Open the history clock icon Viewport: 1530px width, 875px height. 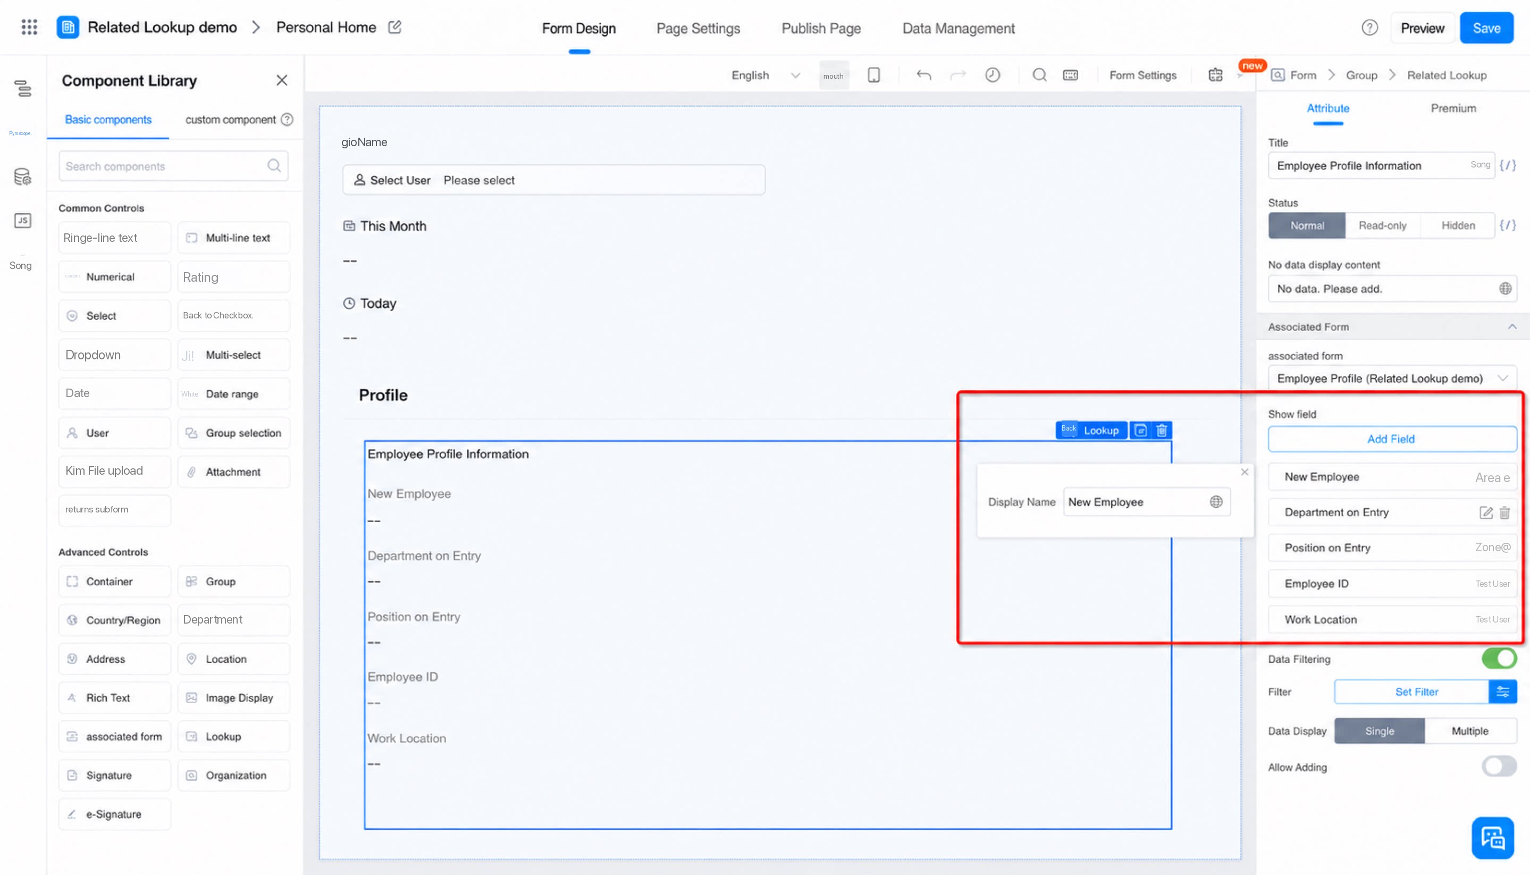(x=992, y=75)
